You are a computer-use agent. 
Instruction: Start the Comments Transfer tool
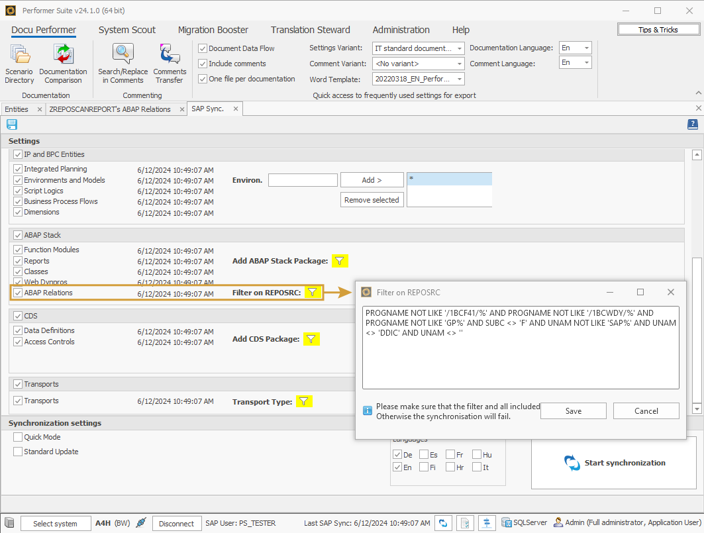[x=170, y=63]
